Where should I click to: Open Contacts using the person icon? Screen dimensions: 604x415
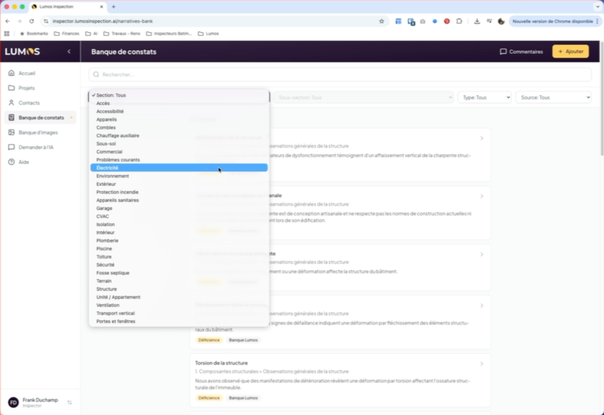coord(12,103)
